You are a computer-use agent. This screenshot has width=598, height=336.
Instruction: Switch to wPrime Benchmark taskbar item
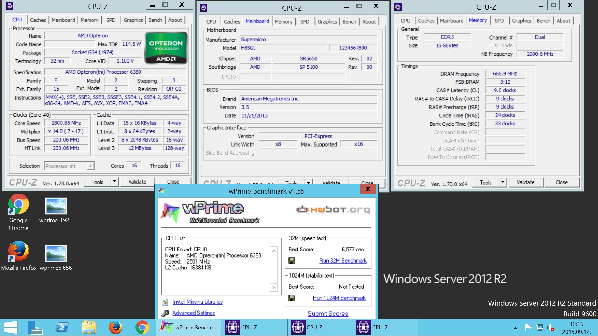[x=189, y=327]
